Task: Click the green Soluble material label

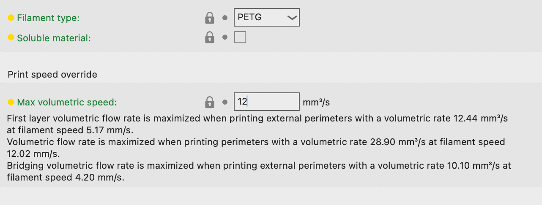Action: pyautogui.click(x=54, y=38)
